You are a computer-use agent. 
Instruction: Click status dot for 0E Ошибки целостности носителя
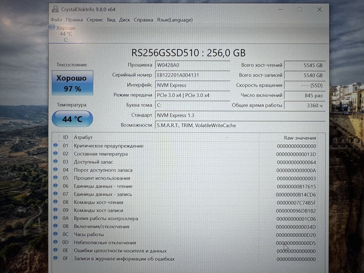pos(55,250)
